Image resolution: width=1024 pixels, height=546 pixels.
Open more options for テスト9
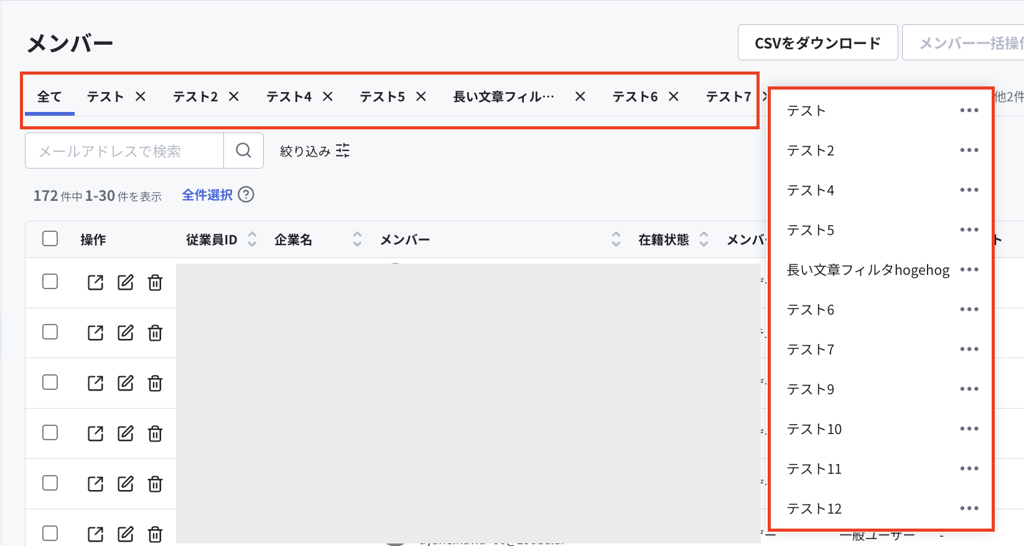pos(969,389)
